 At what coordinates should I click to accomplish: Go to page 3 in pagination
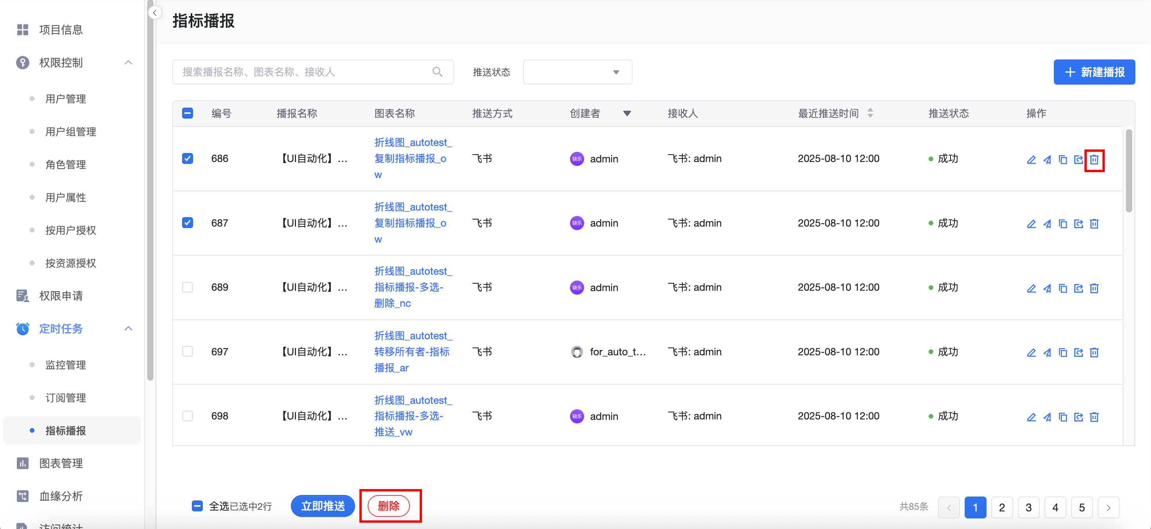click(1028, 507)
